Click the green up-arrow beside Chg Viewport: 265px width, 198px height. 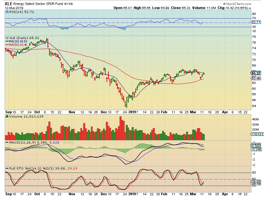click(250, 8)
